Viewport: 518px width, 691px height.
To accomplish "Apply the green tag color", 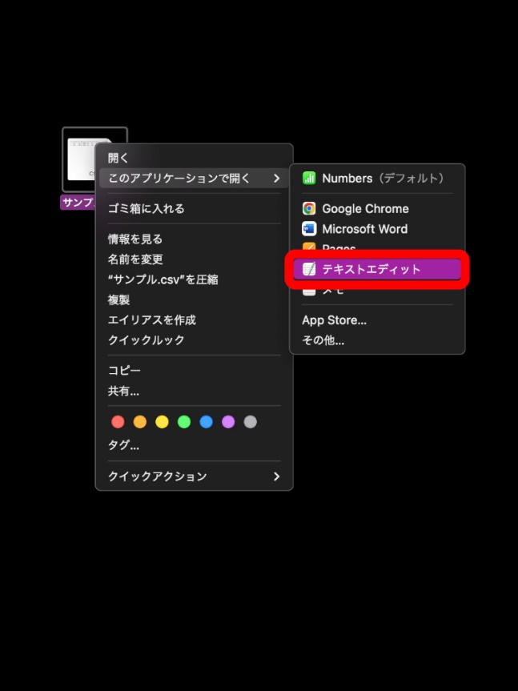I will pos(183,422).
